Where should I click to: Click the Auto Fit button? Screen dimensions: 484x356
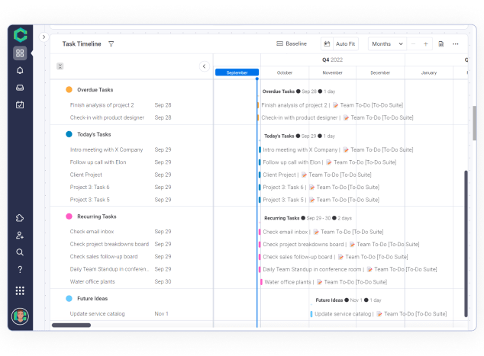click(345, 43)
